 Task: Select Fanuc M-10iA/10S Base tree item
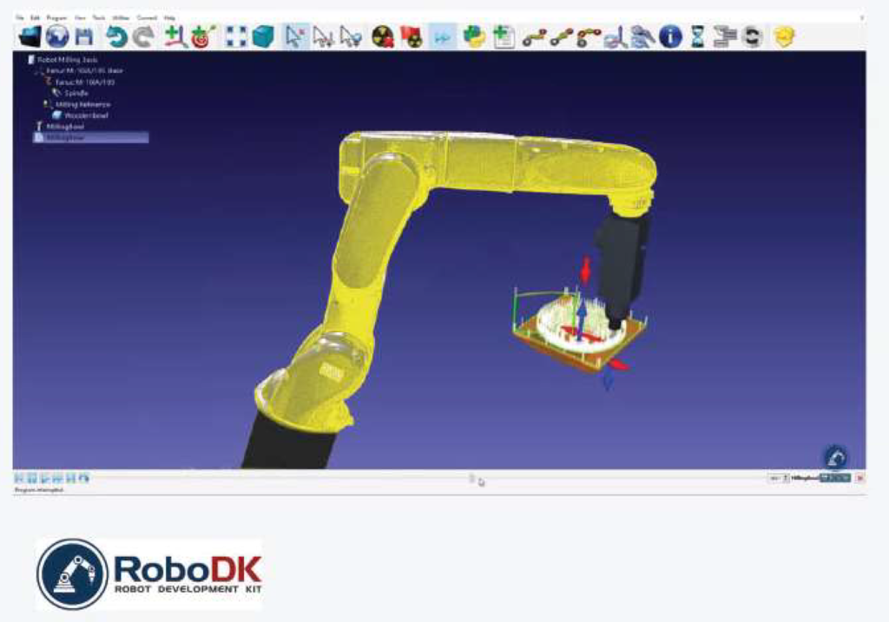click(79, 71)
